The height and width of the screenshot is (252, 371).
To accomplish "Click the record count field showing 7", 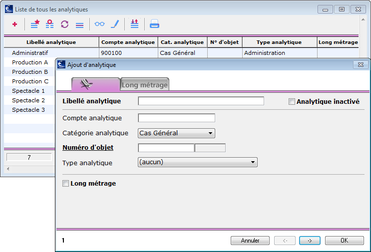I will pyautogui.click(x=29, y=158).
